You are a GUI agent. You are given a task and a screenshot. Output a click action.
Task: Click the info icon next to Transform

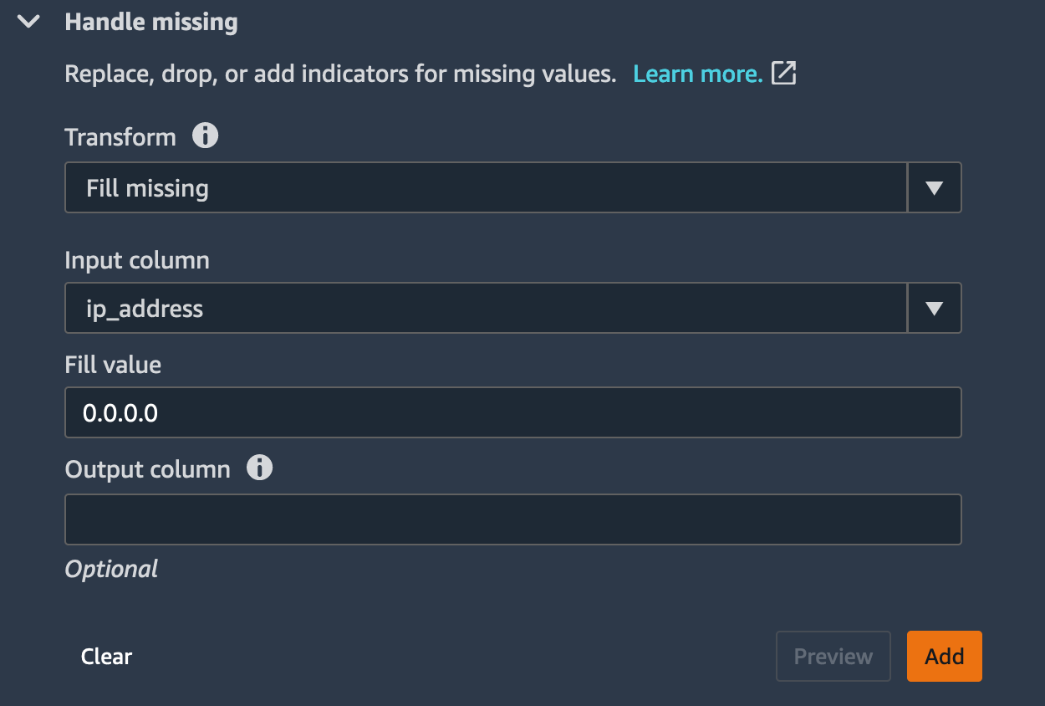(205, 136)
